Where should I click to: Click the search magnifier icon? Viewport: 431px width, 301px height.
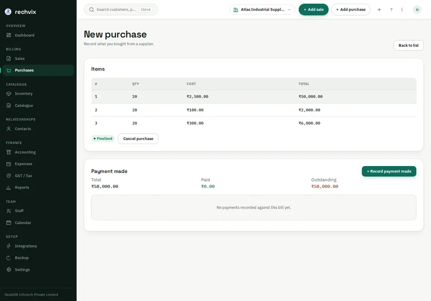tap(92, 9)
